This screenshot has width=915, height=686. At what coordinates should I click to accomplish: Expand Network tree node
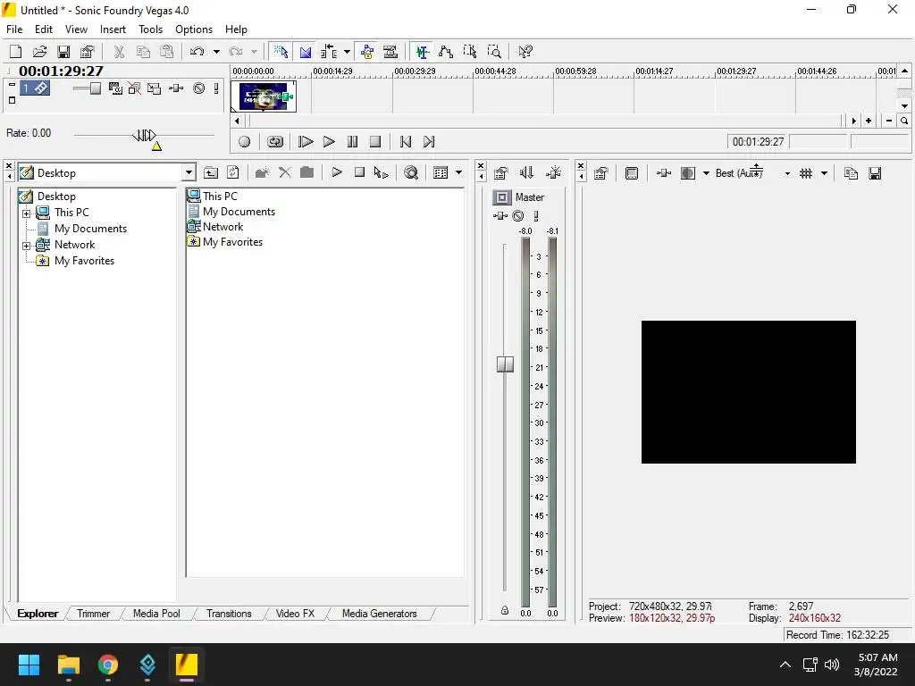coord(26,247)
